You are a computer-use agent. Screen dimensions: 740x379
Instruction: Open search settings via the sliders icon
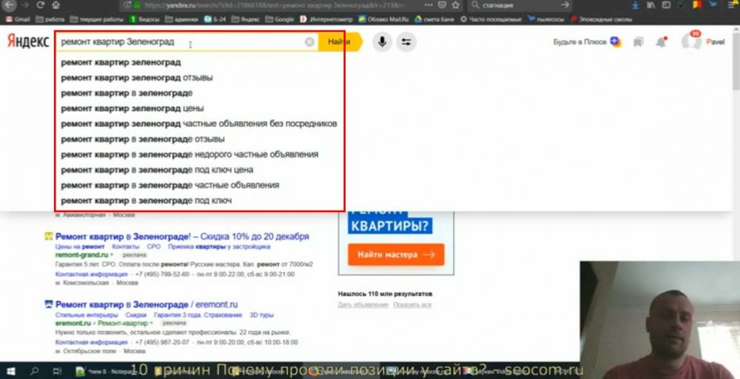coord(406,42)
